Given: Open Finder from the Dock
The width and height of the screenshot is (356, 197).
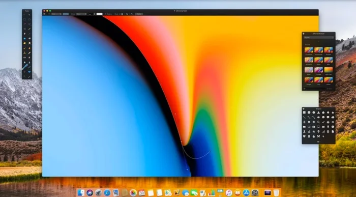Looking at the screenshot, I should (x=81, y=193).
